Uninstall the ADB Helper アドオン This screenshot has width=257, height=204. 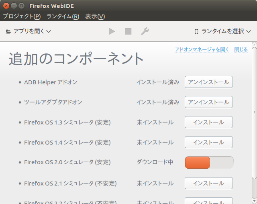(x=209, y=82)
